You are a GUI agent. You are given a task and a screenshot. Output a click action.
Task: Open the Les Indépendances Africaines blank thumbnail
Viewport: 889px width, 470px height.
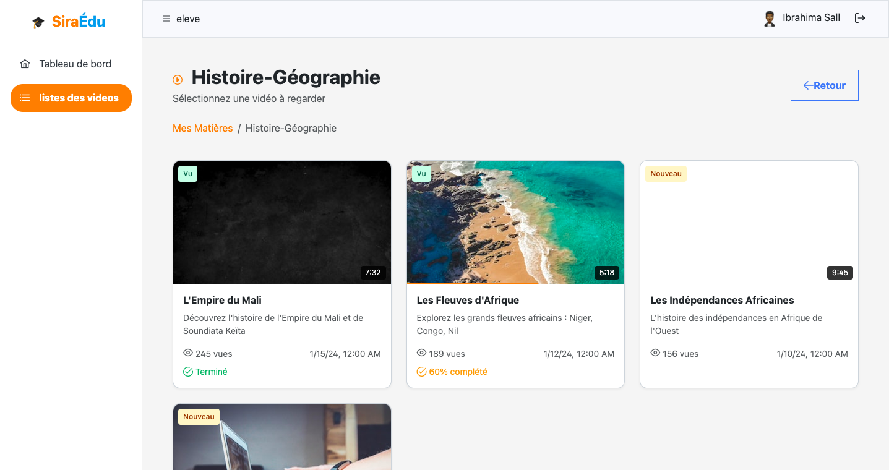pos(749,223)
